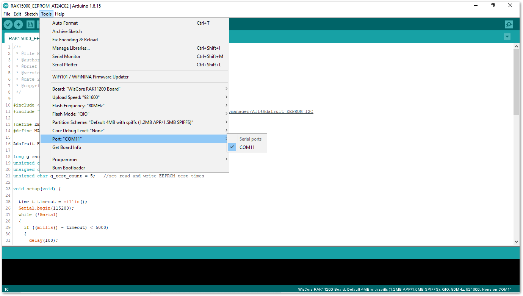
Task: Click the while (!Serial) line
Action: [x=38, y=215]
